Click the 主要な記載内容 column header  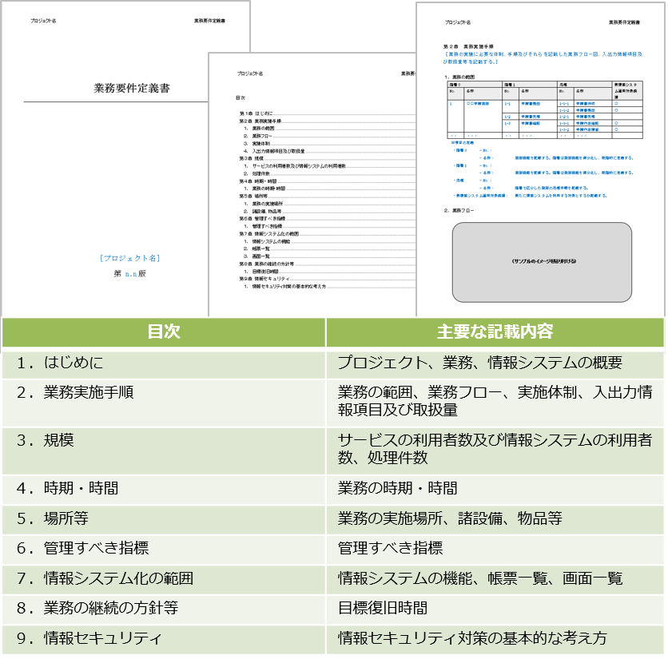click(495, 331)
